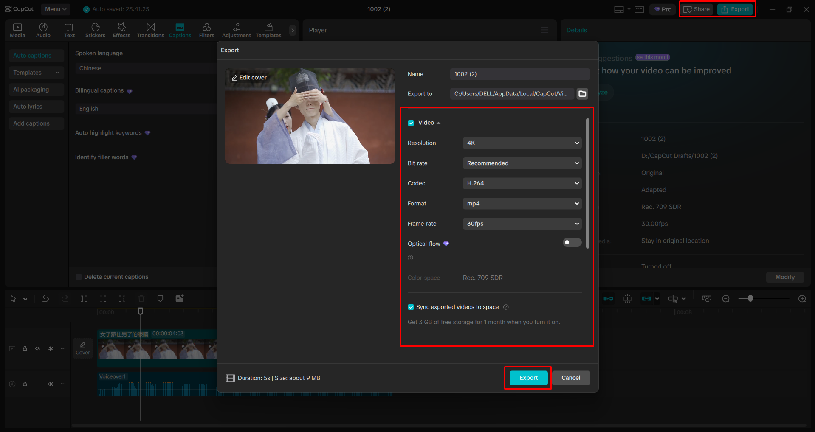This screenshot has width=815, height=432.
Task: Click the timeline zoom-in magnifier icon
Action: tap(802, 299)
